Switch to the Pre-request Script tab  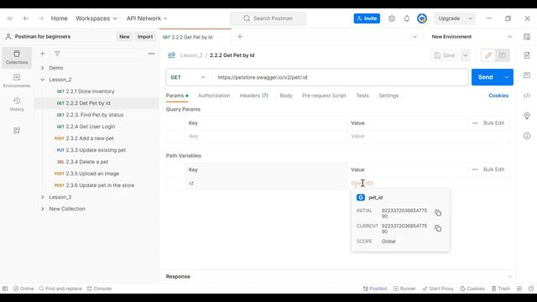point(324,96)
